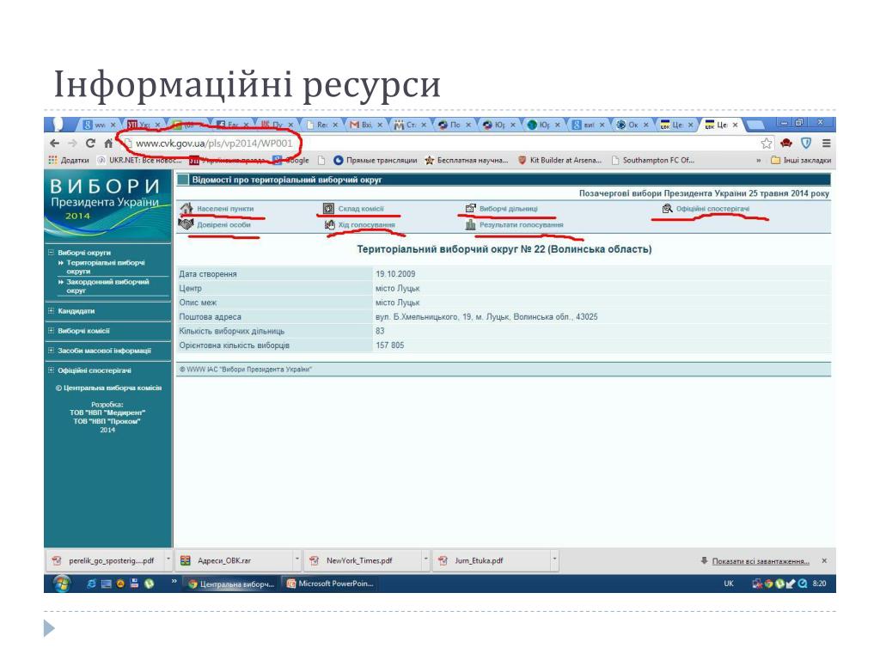The width and height of the screenshot is (880, 660).
Task: Click the handshake icon for Довірені особи
Action: 186,224
